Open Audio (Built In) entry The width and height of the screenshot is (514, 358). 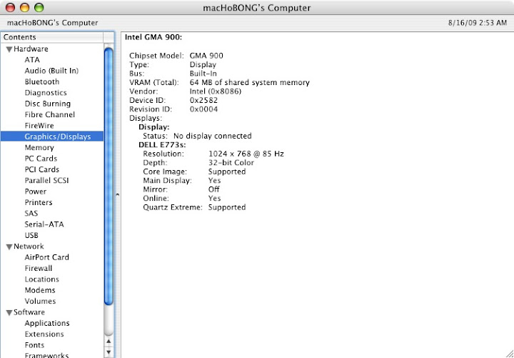pos(51,71)
